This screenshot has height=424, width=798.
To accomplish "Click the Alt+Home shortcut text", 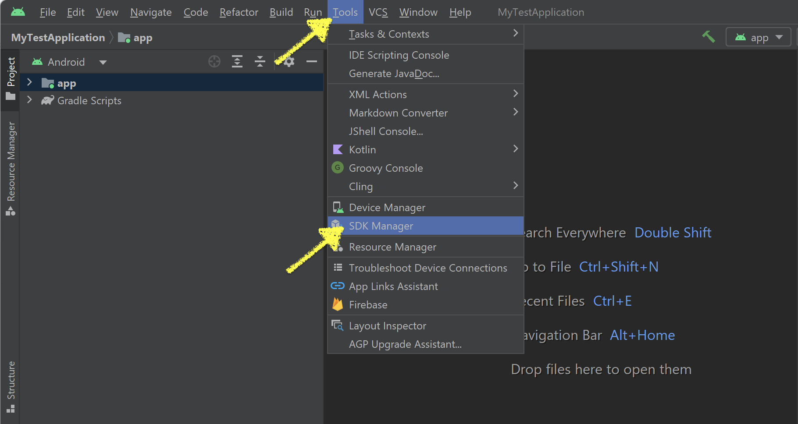I will point(642,335).
